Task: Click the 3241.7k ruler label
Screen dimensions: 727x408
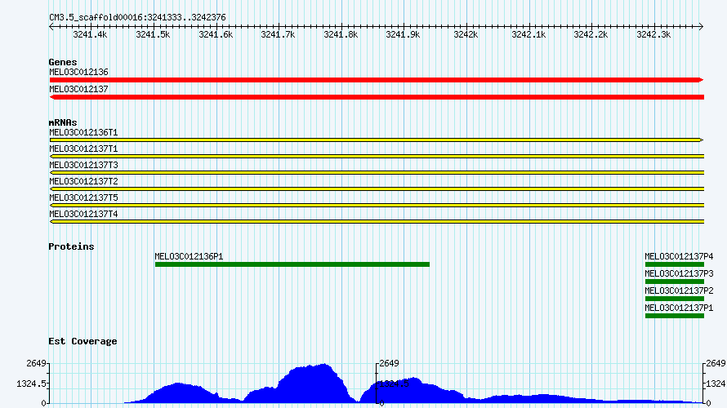Action: [x=278, y=35]
